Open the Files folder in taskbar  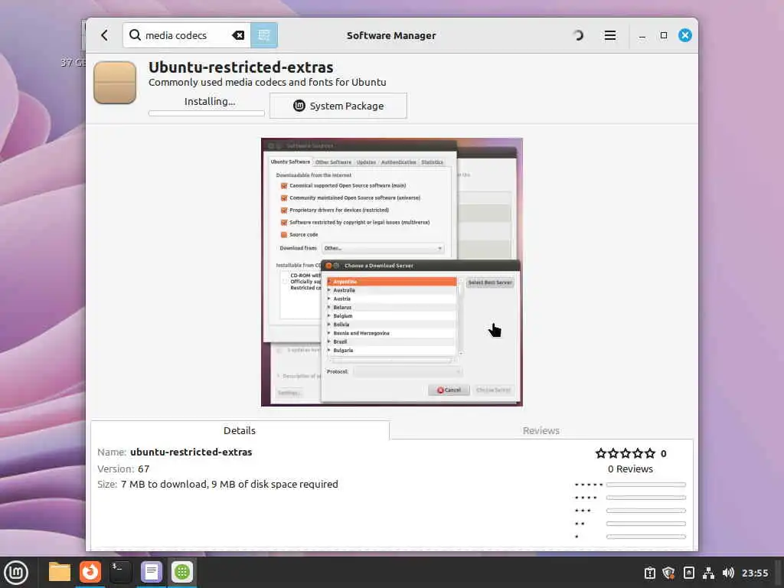[x=60, y=572]
